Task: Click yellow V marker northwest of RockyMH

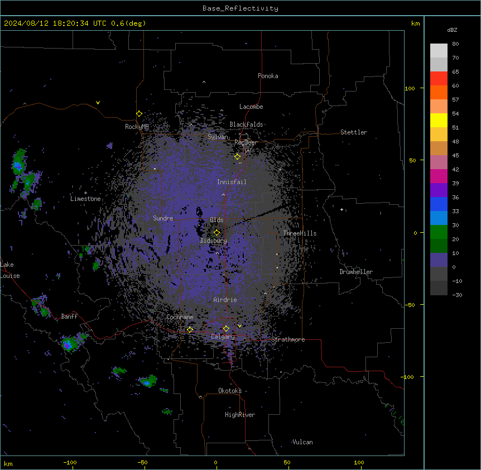Action: (98, 103)
